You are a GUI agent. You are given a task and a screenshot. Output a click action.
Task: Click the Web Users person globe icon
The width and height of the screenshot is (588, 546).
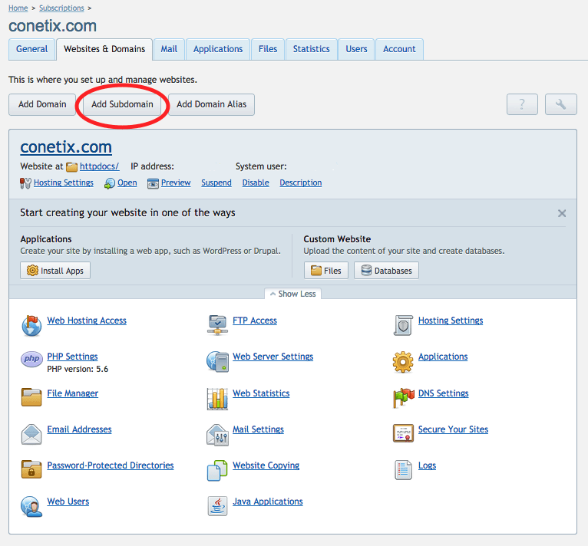[31, 507]
